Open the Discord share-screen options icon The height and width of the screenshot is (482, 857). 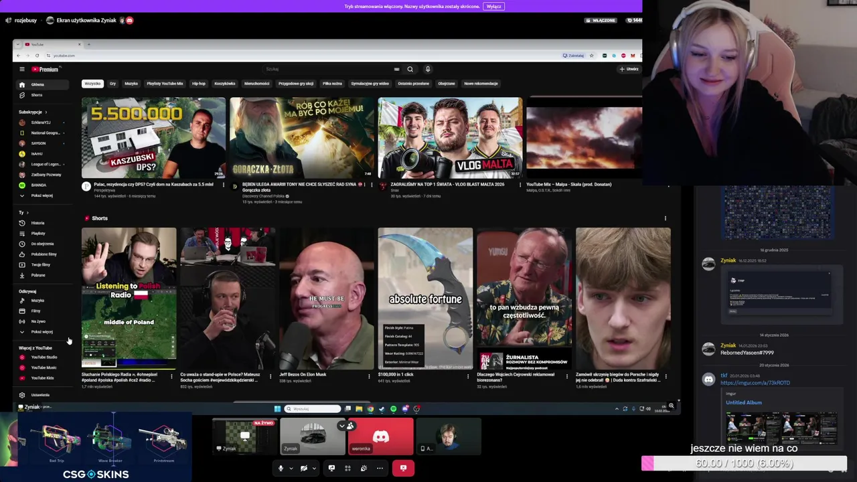331,468
